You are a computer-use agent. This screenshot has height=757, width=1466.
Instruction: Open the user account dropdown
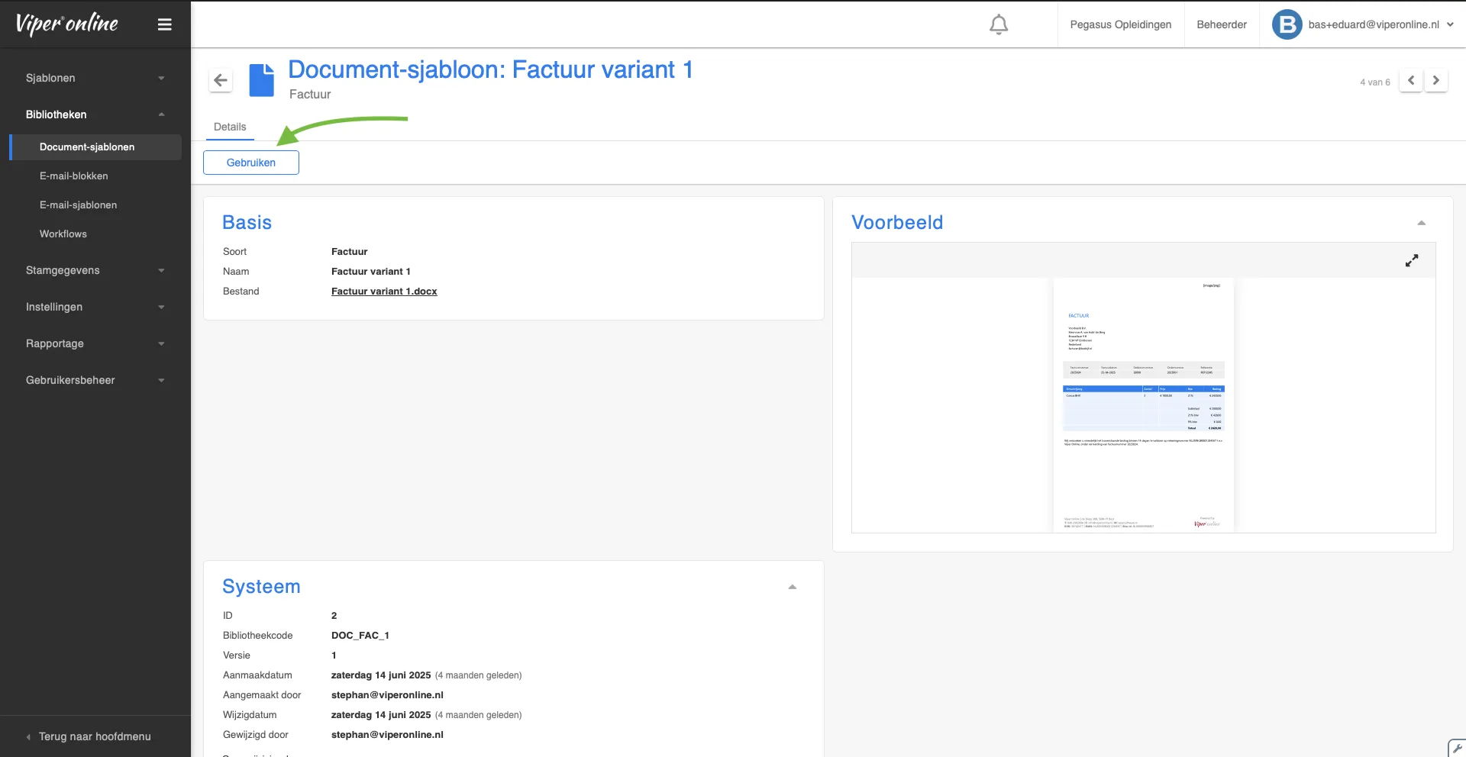click(1449, 24)
